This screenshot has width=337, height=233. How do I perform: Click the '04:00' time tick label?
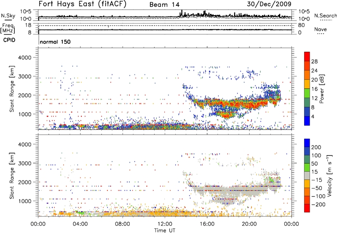(80, 224)
